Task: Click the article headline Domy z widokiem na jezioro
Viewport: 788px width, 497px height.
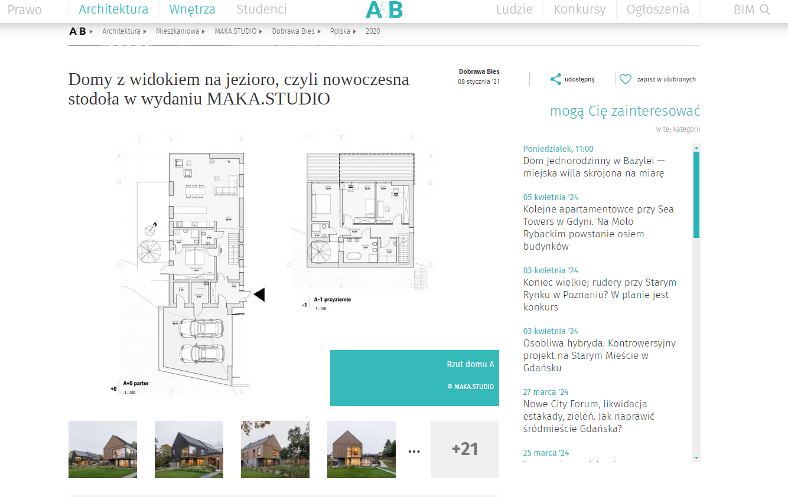Action: [x=239, y=89]
